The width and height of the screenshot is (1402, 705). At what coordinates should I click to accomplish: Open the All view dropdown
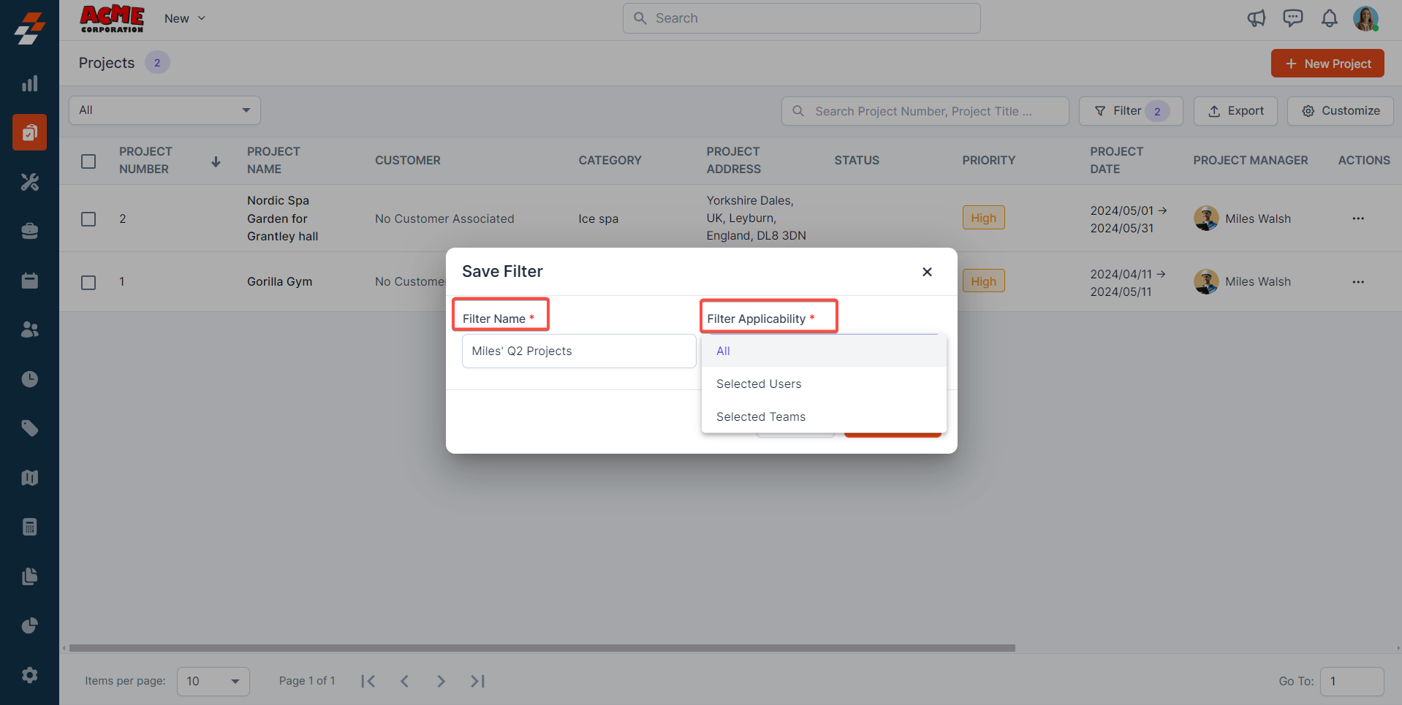click(164, 110)
